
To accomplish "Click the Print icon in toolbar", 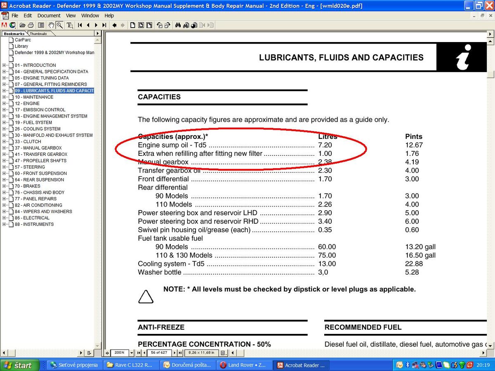I will 31,25.
